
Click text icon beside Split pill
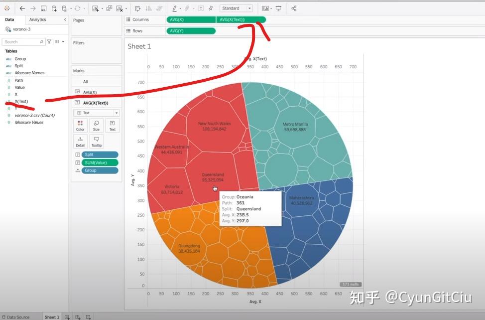pyautogui.click(x=78, y=155)
